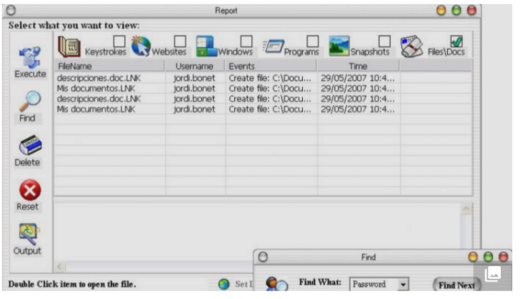This screenshot has height=299, width=521.
Task: Expand the Find What dropdown arrow
Action: 403,284
